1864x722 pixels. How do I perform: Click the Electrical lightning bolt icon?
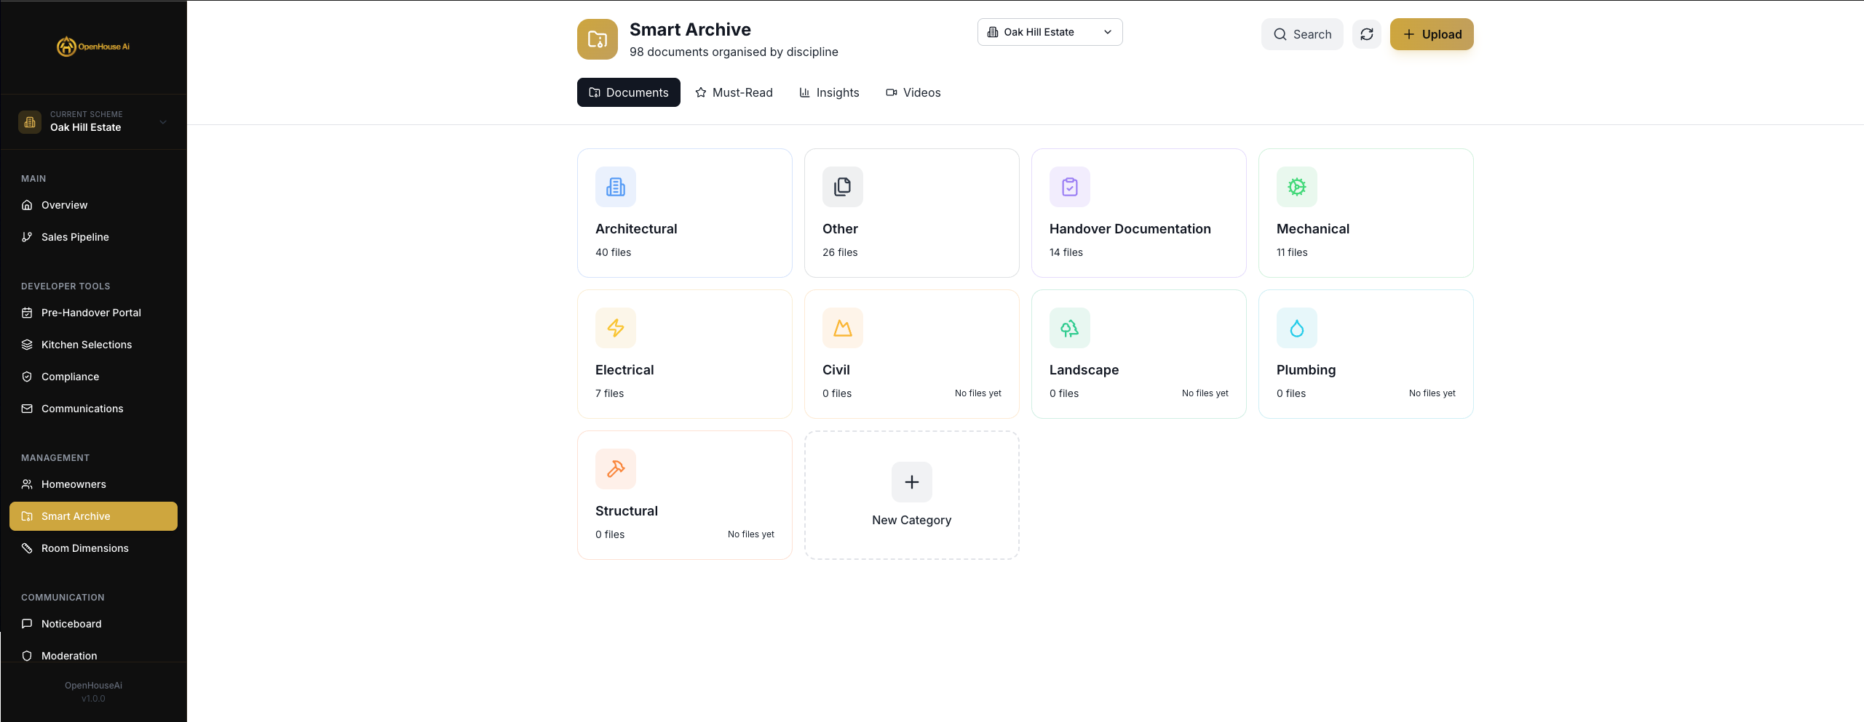pyautogui.click(x=615, y=327)
